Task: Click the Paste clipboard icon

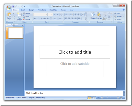Action: click(x=9, y=14)
